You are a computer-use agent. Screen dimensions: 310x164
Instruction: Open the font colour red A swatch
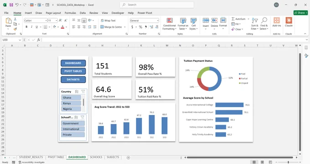coord(62,27)
